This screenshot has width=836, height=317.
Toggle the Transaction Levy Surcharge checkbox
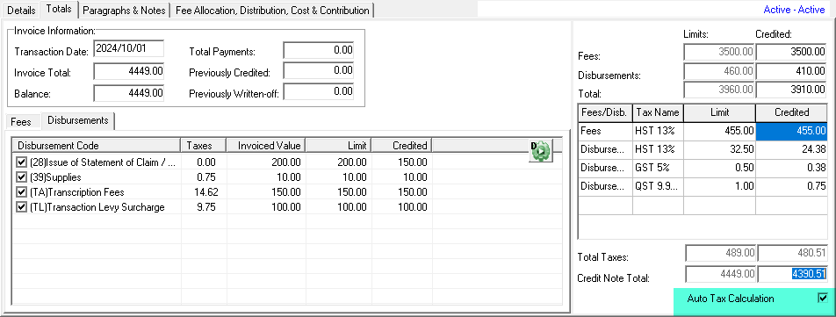(x=21, y=207)
